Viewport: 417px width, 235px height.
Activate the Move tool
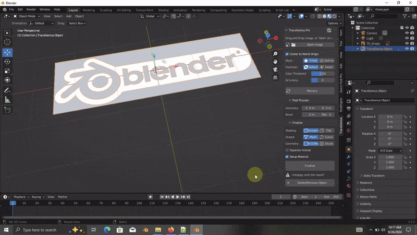coord(7,52)
